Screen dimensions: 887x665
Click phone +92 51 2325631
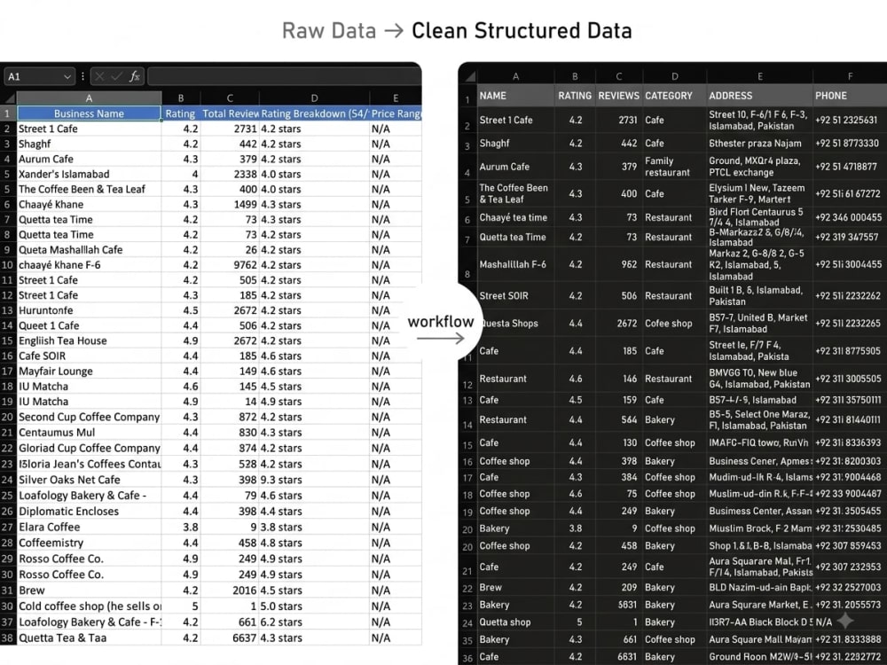pos(850,121)
